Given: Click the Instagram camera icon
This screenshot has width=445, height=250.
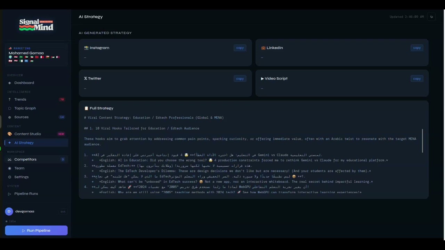Looking at the screenshot, I should click(x=86, y=48).
